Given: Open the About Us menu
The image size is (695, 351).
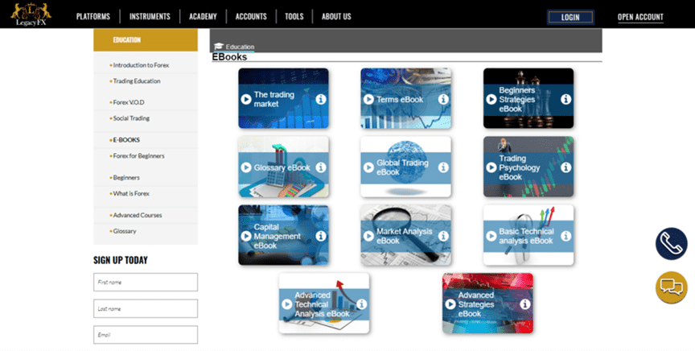Looking at the screenshot, I should (x=336, y=16).
